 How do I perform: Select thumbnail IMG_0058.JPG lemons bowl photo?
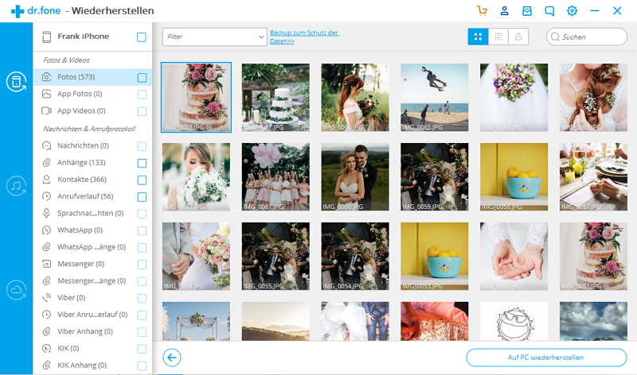[x=514, y=176]
